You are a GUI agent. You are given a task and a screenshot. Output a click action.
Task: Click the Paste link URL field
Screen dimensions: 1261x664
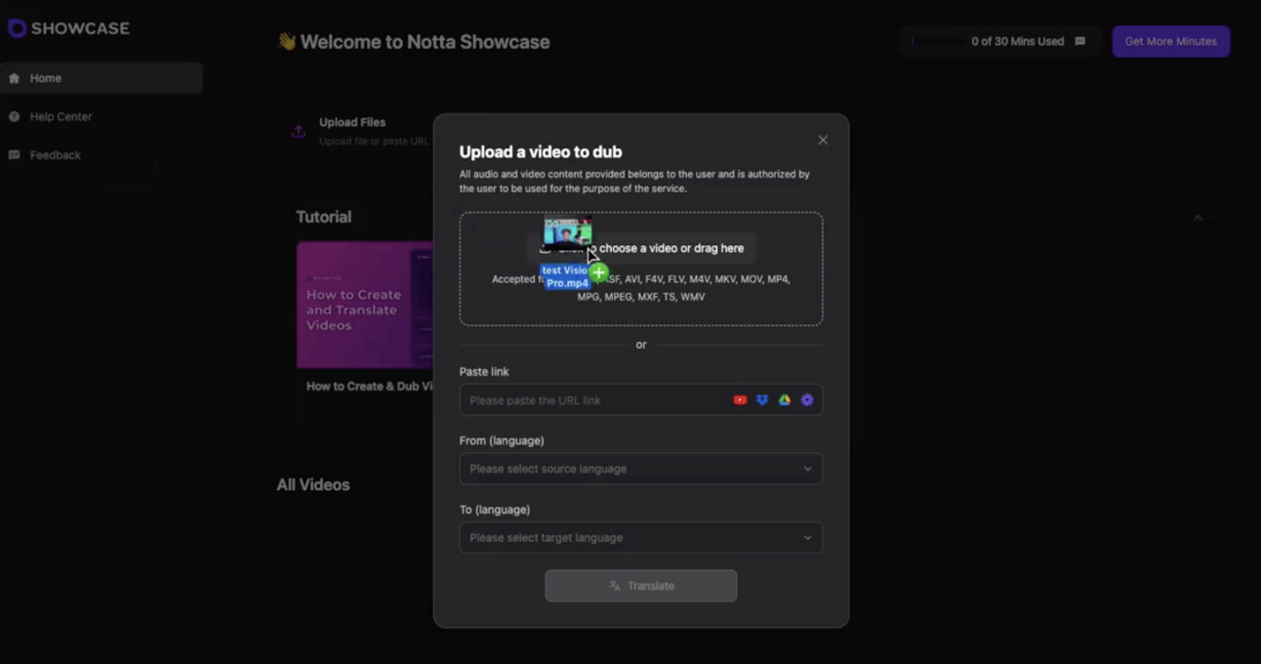pyautogui.click(x=641, y=400)
